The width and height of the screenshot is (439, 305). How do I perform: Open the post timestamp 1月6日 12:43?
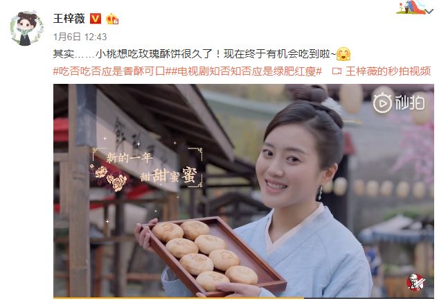click(x=80, y=37)
